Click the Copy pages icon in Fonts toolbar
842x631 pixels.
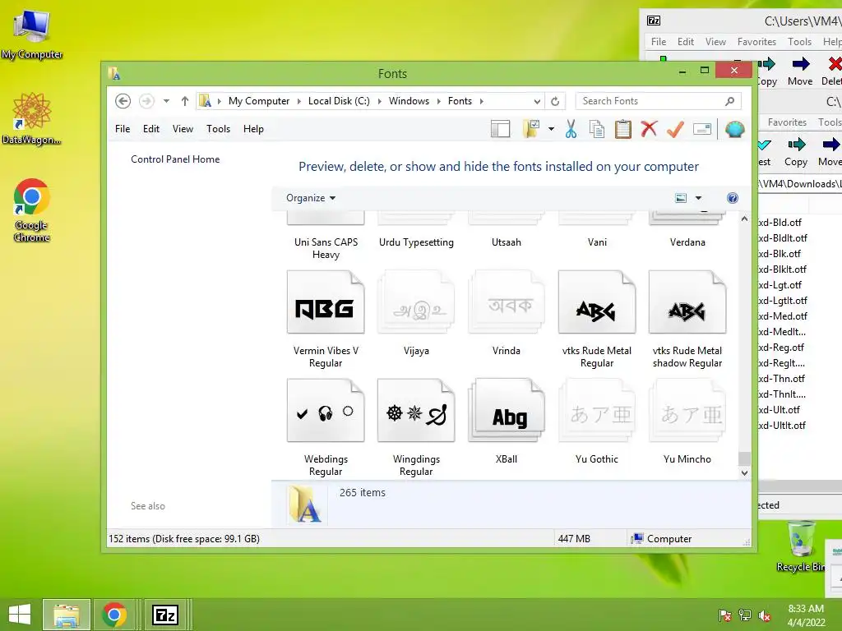(x=597, y=129)
